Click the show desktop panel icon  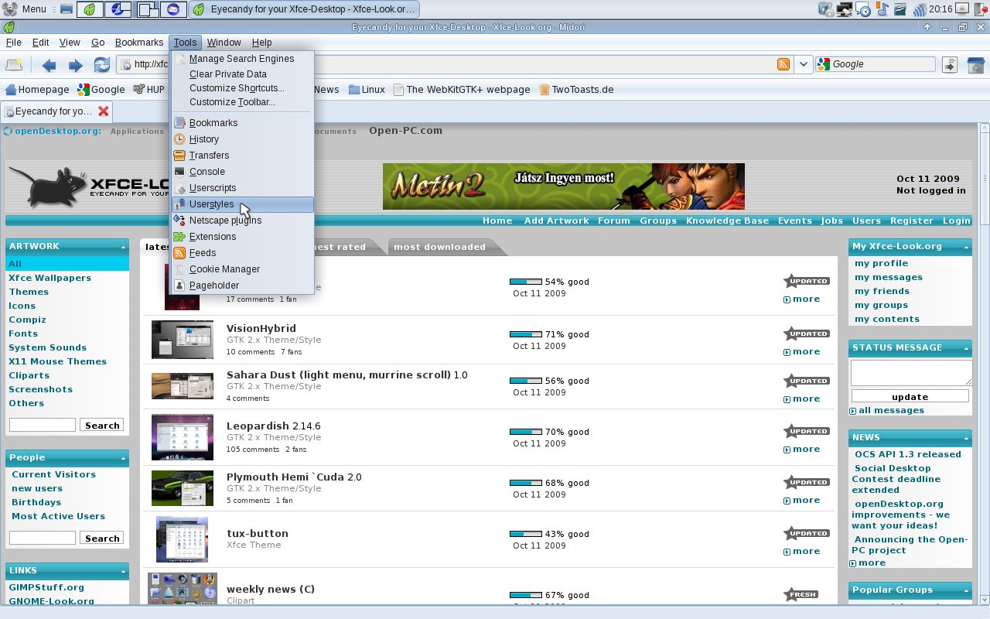[x=67, y=9]
